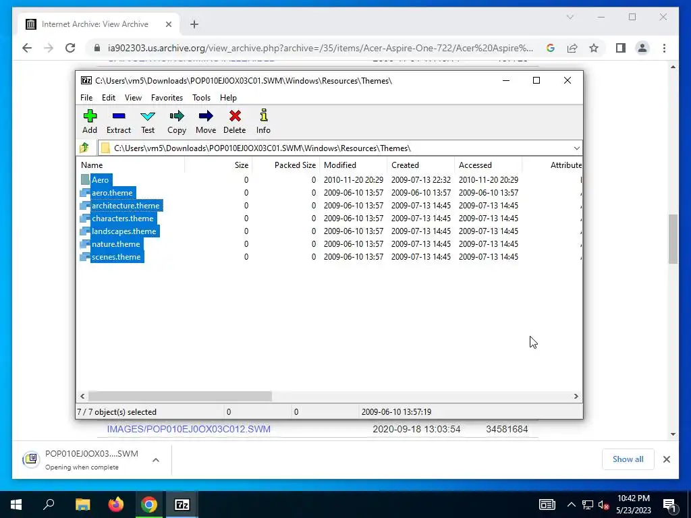Bookmark this page with the star icon
This screenshot has height=518, width=691.
[x=594, y=48]
